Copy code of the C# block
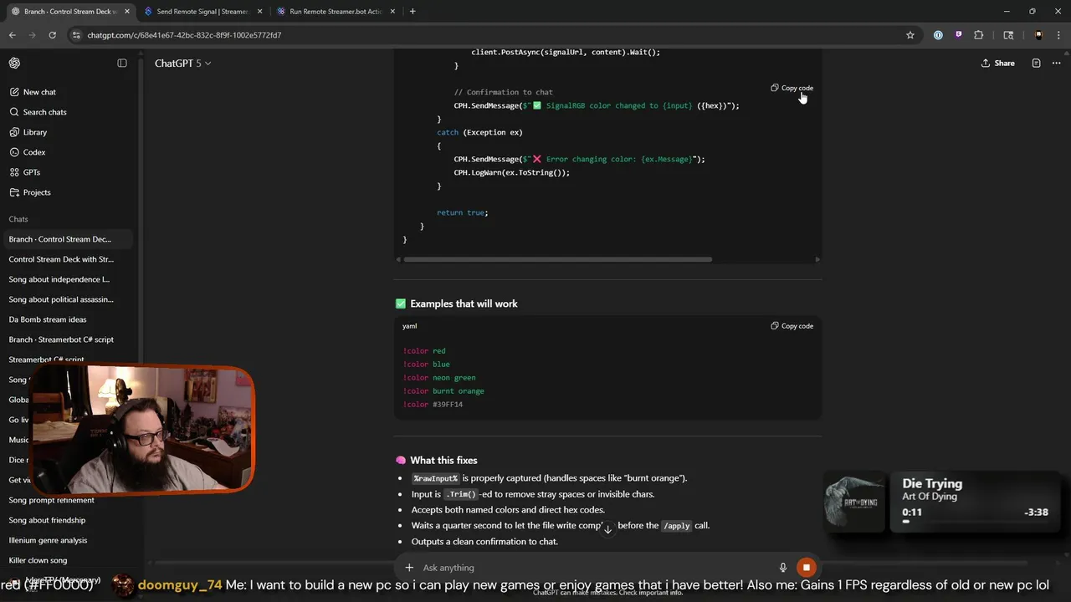 pyautogui.click(x=792, y=88)
